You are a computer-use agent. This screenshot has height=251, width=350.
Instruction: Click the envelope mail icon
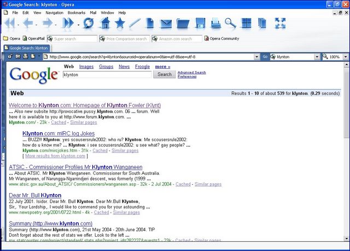(166, 24)
